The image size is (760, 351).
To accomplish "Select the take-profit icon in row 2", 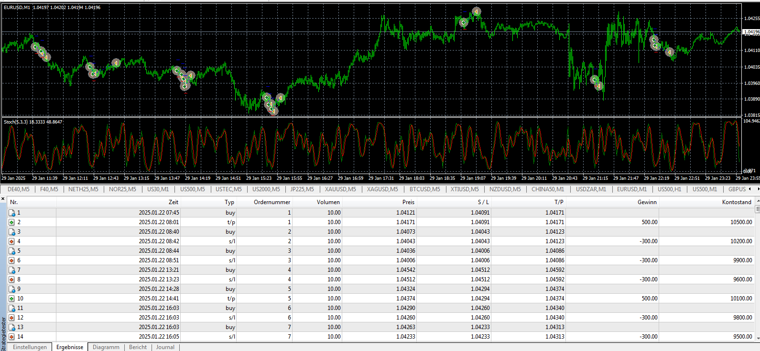I will pyautogui.click(x=12, y=222).
